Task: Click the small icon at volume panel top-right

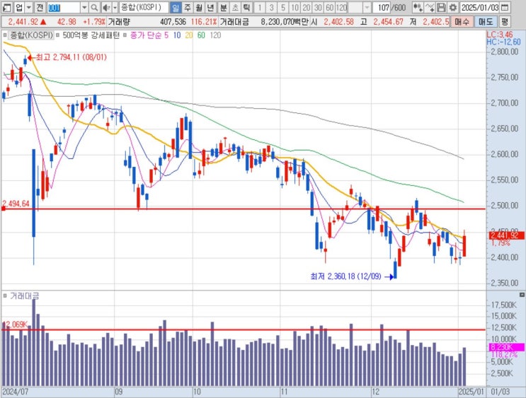Action: (522, 295)
